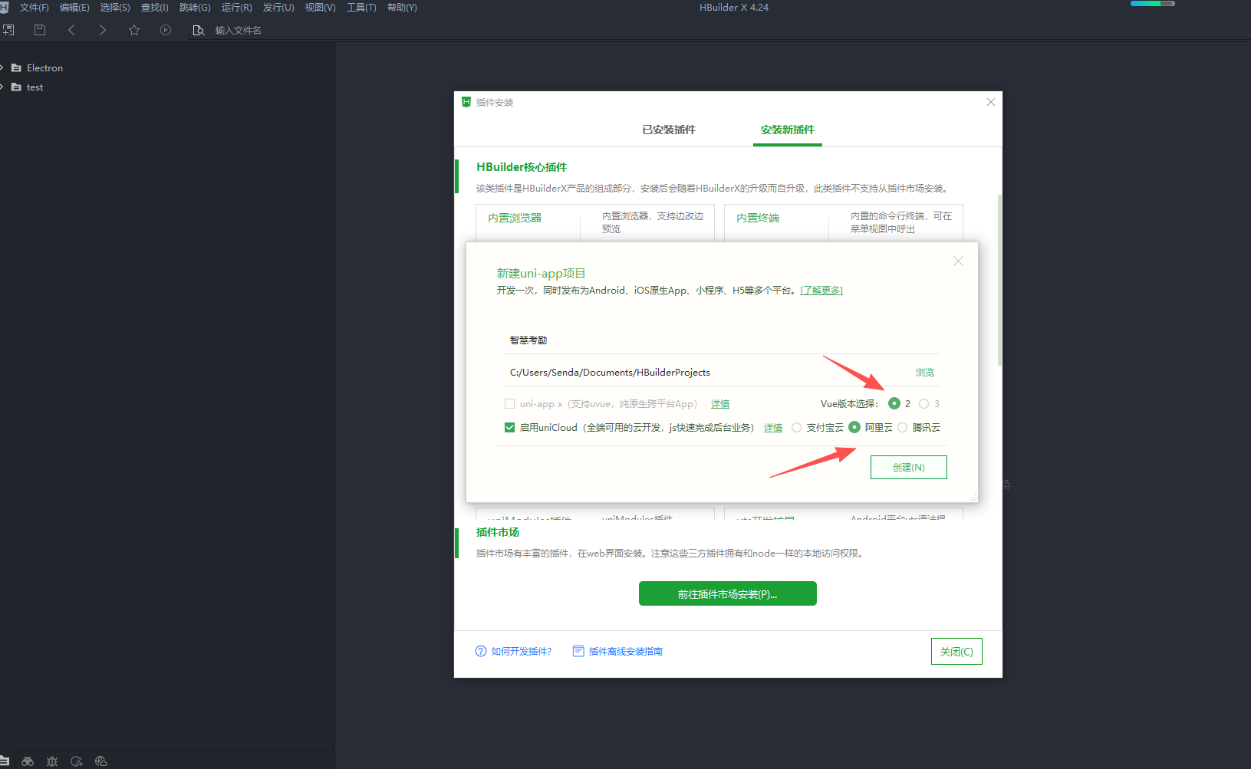
Task: Click the 浏览 browse link
Action: (924, 373)
